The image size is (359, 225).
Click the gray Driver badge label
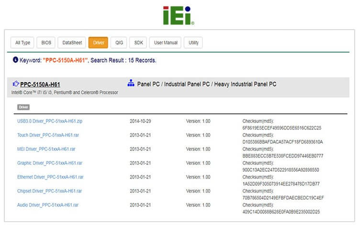pos(23,107)
